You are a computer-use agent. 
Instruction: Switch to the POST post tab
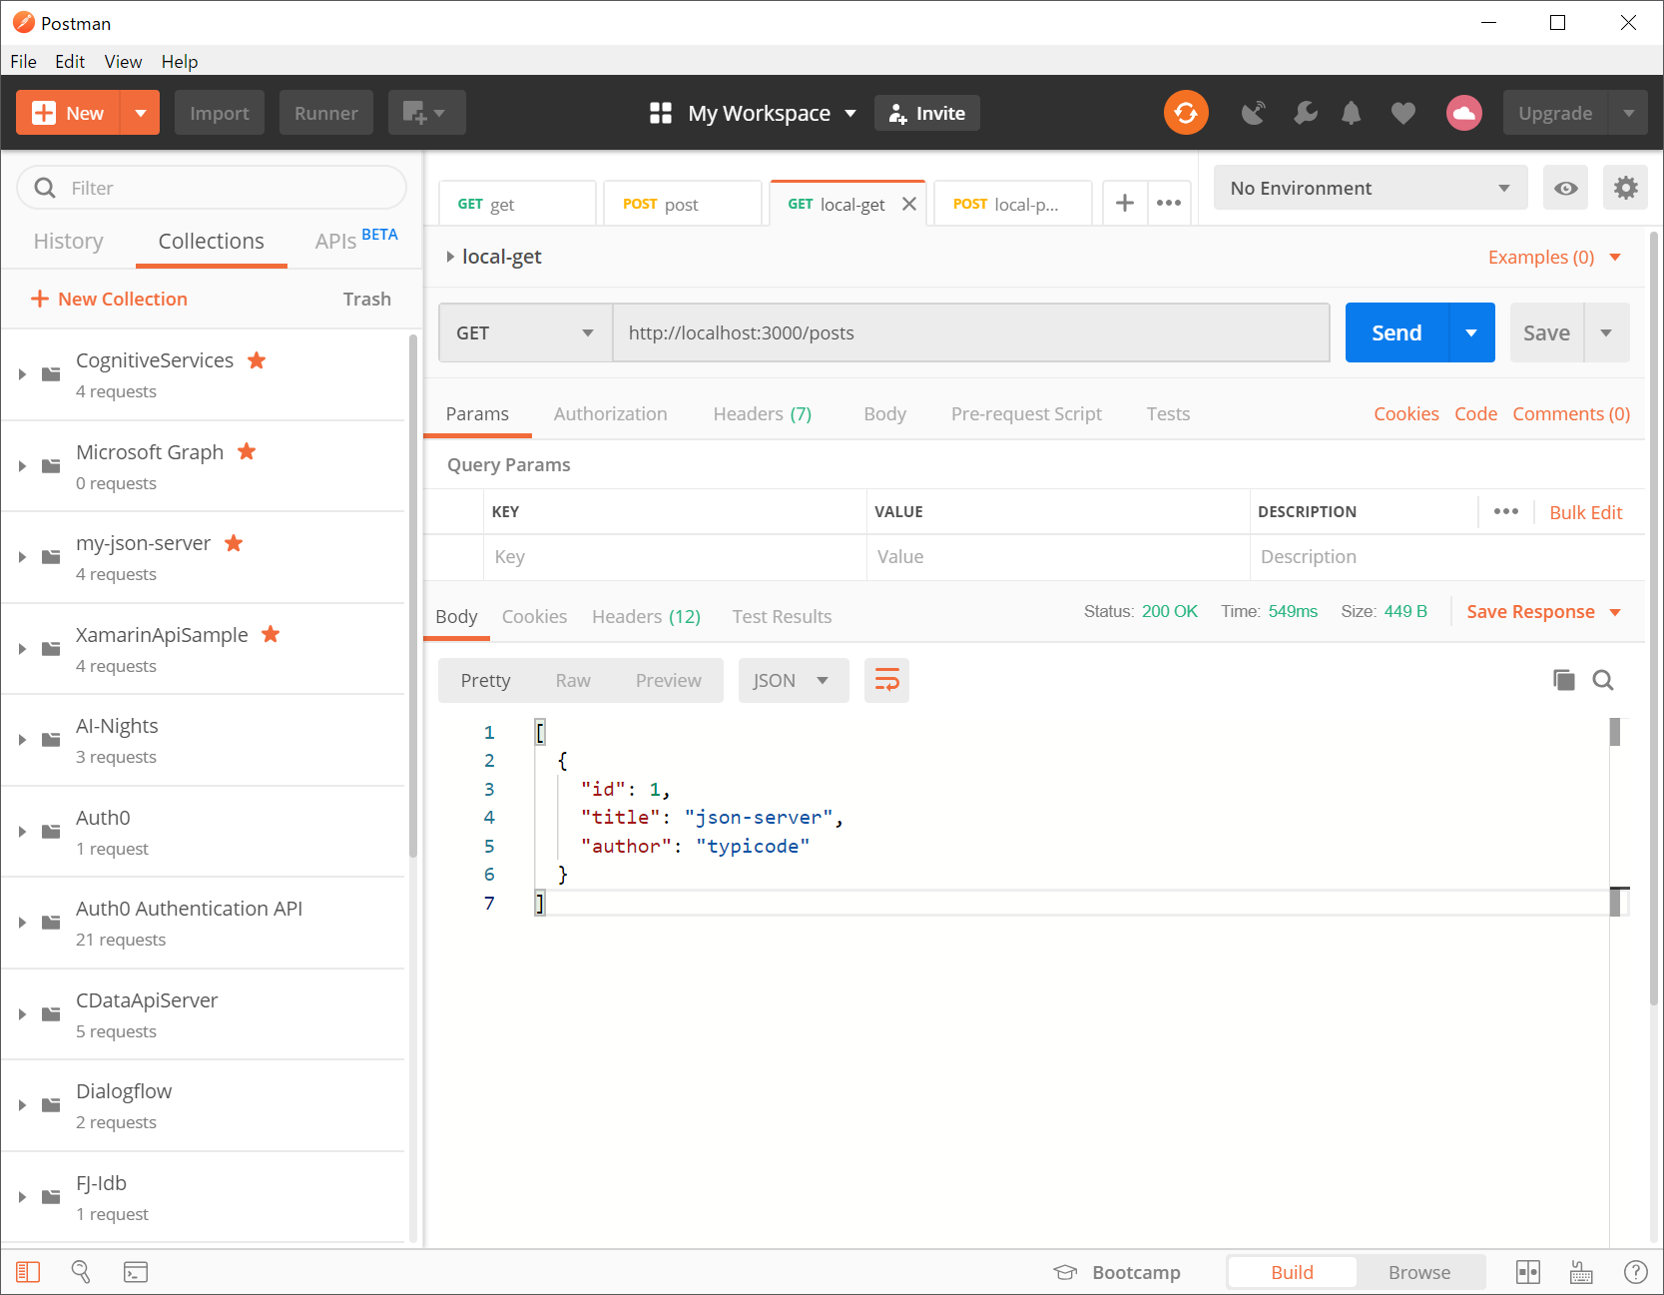(x=683, y=204)
